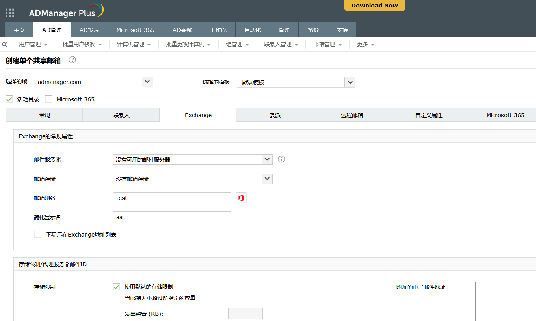
Task: Click info icon next to 邮件服务器
Action: 281,159
